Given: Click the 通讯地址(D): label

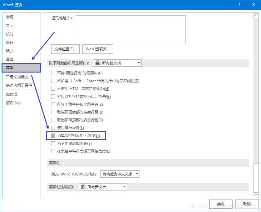Looking at the screenshot, I should point(62,18).
